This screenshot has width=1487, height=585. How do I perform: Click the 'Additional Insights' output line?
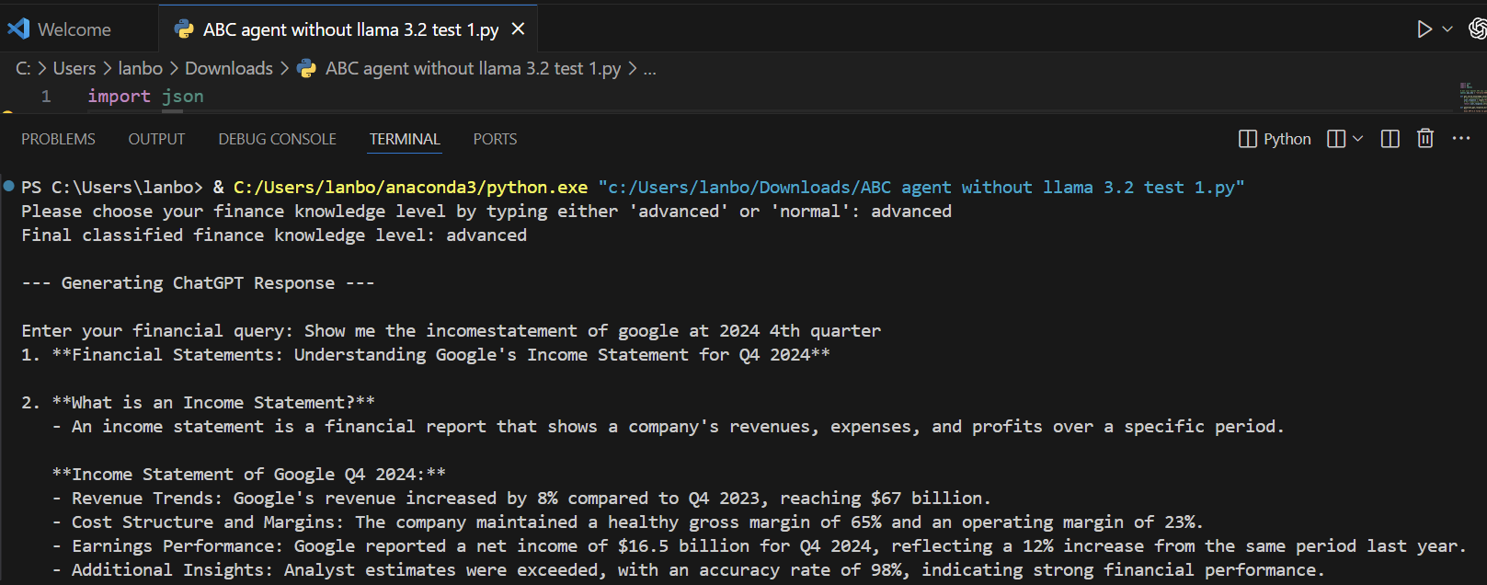[688, 570]
